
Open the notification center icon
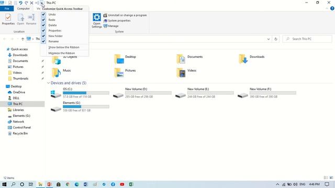click(327, 184)
